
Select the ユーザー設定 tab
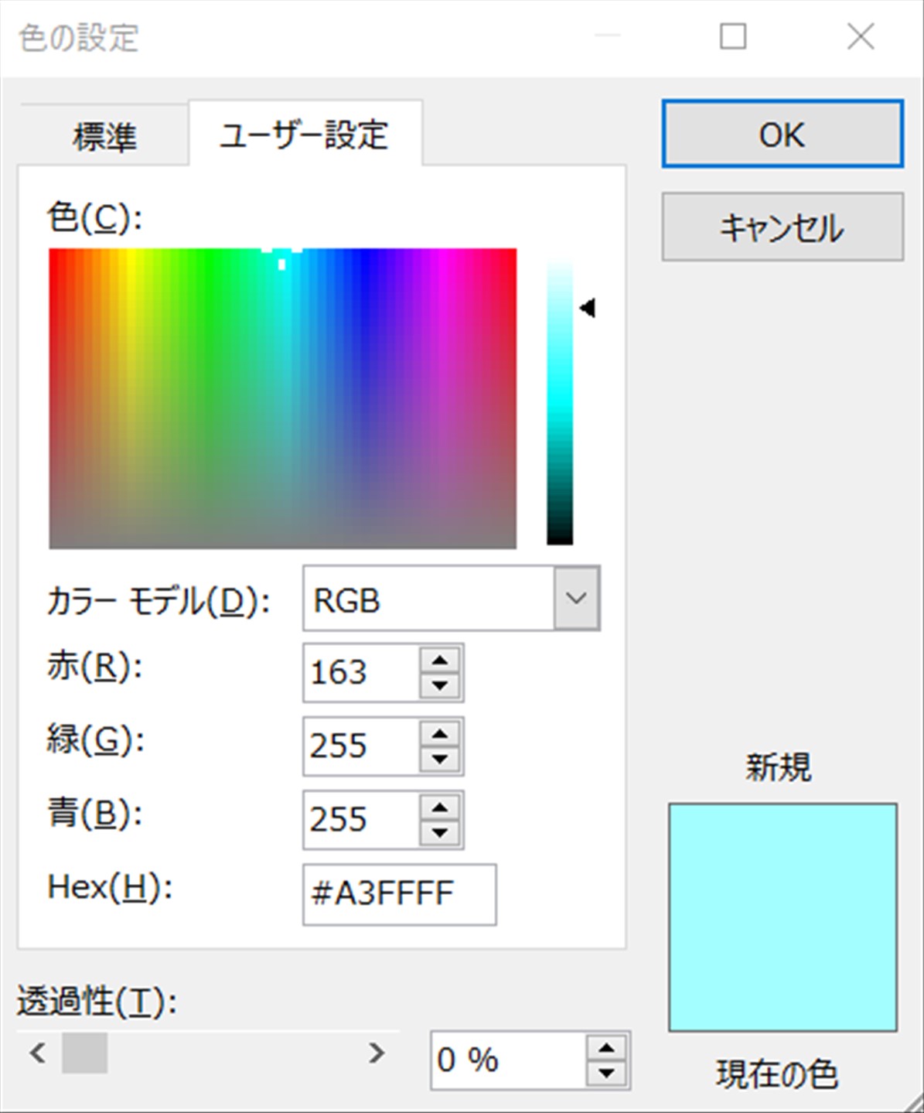pos(305,135)
